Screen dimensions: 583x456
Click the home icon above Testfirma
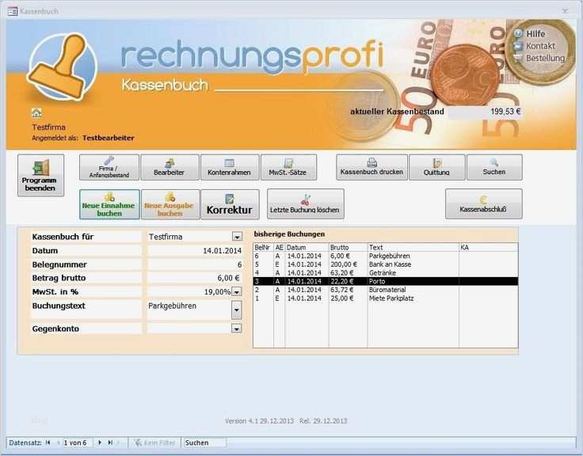click(36, 112)
